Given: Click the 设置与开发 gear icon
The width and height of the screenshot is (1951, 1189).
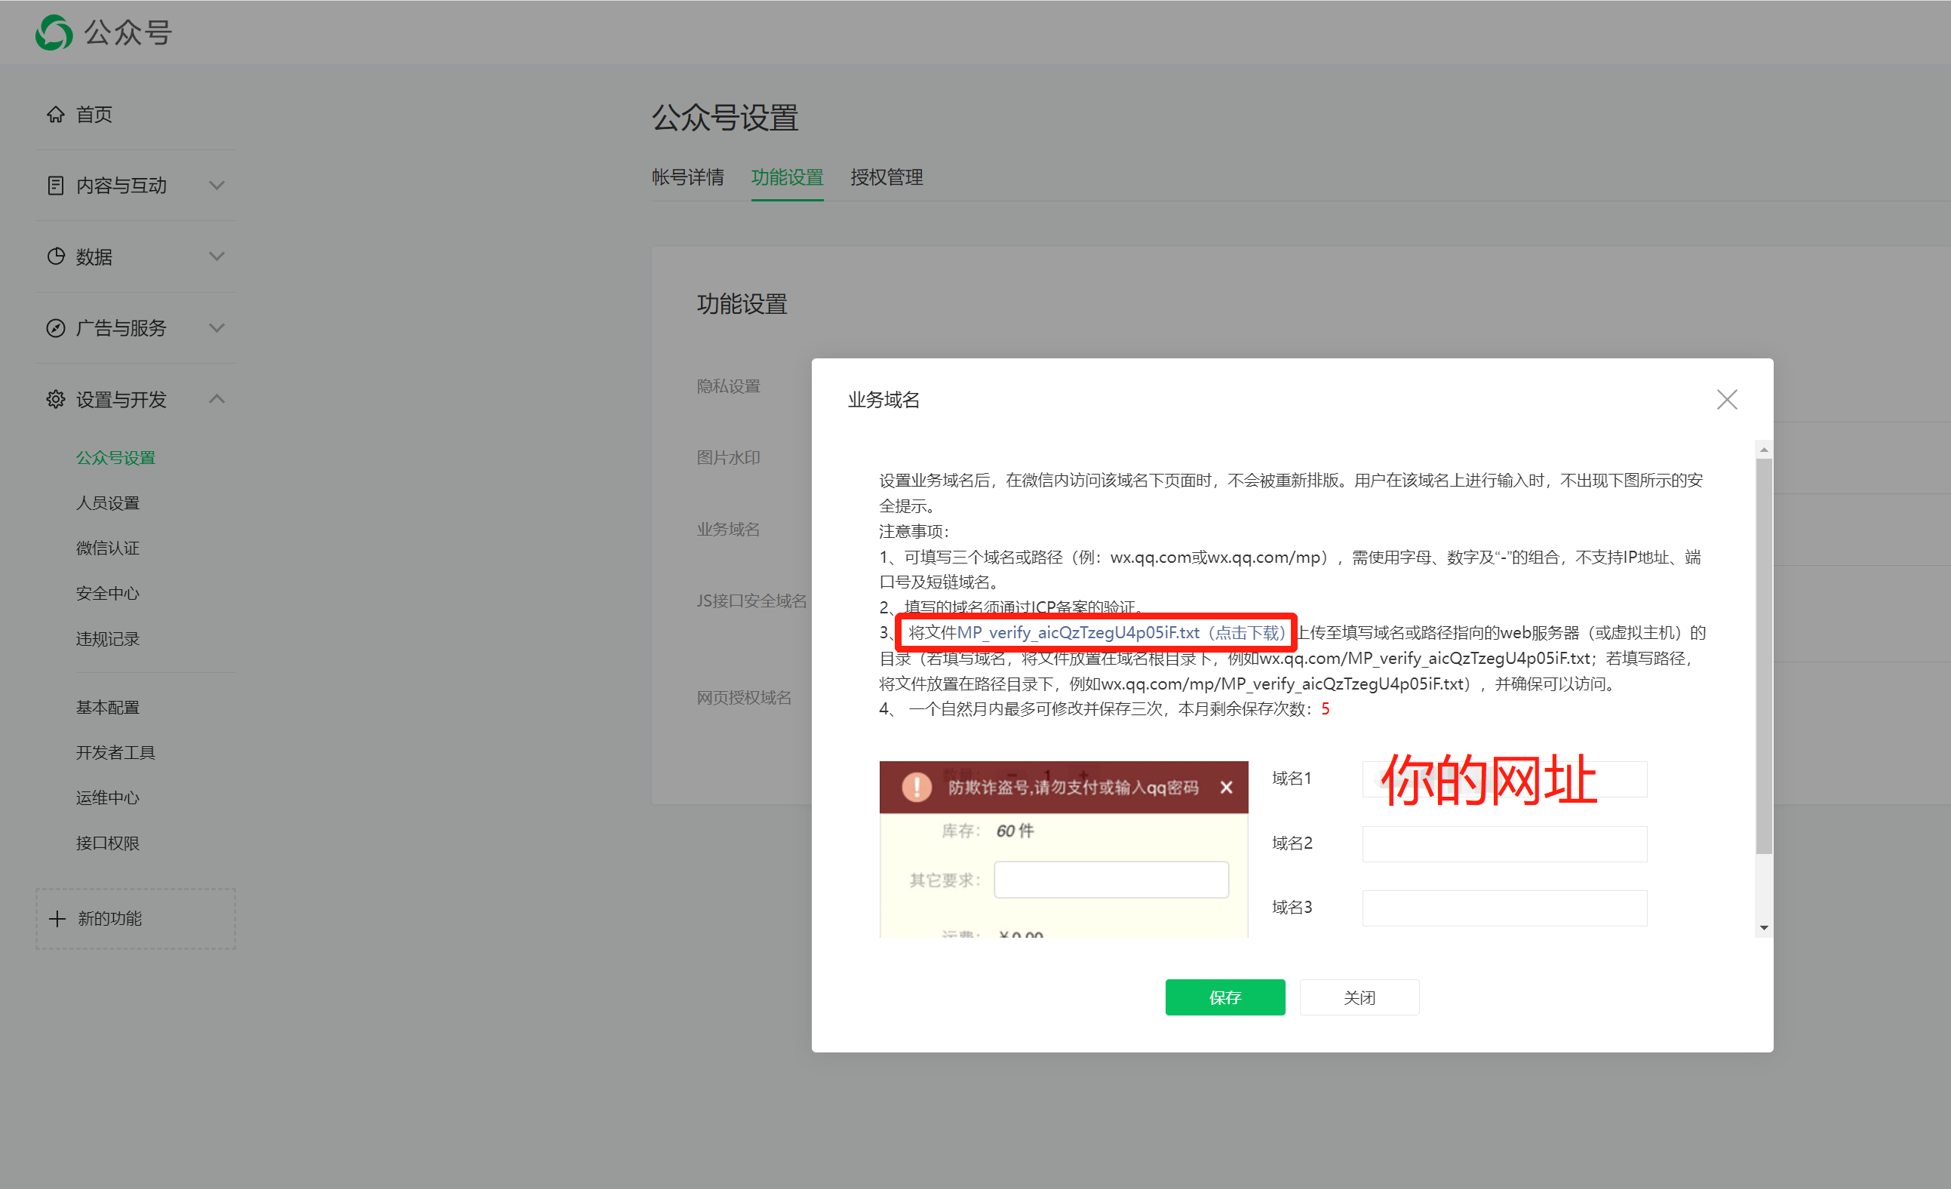Looking at the screenshot, I should [55, 399].
